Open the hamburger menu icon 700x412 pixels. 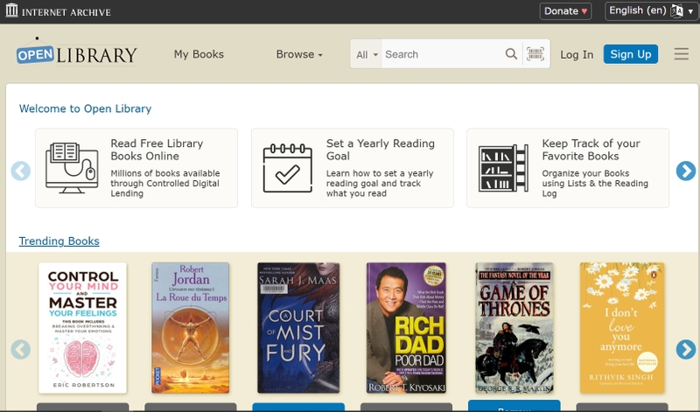[682, 54]
